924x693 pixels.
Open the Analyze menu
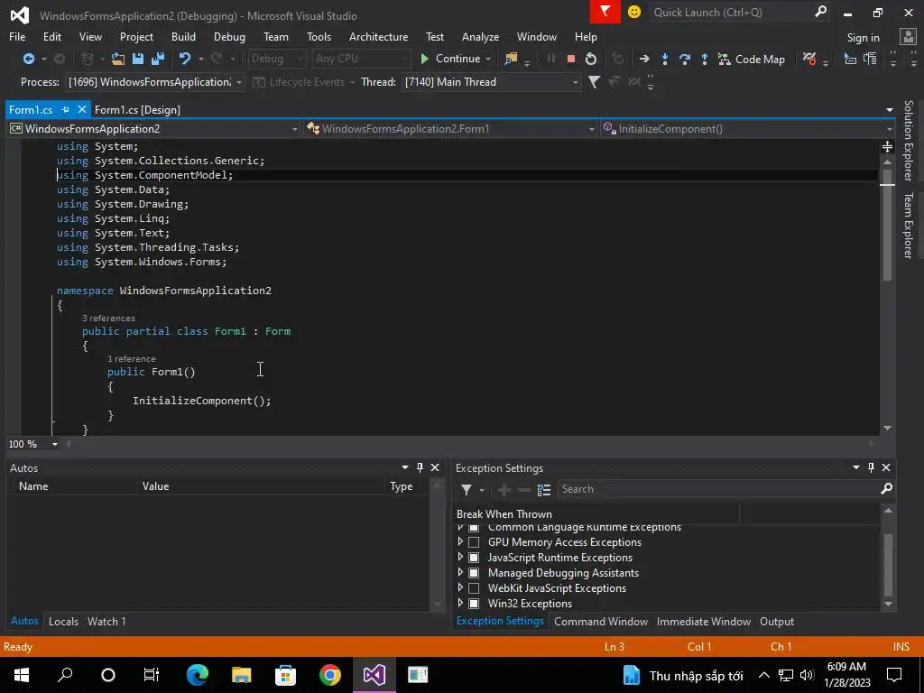[x=480, y=36]
